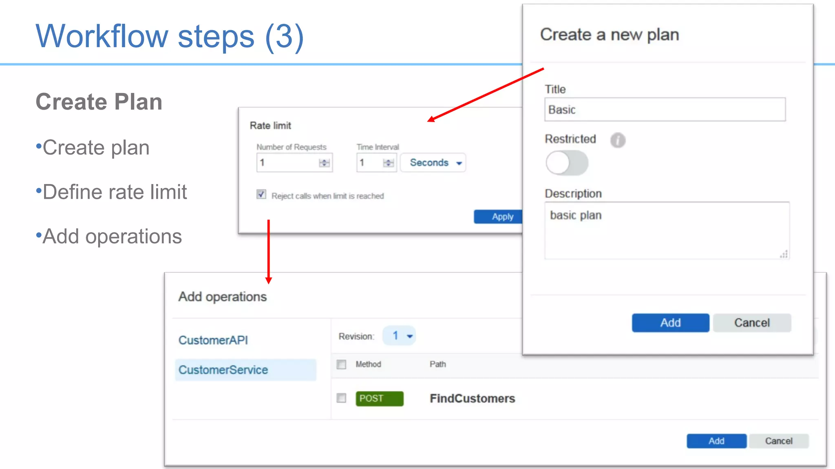Screen dimensions: 835x469
Task: Cancel the Add operations dialog
Action: [x=778, y=441]
